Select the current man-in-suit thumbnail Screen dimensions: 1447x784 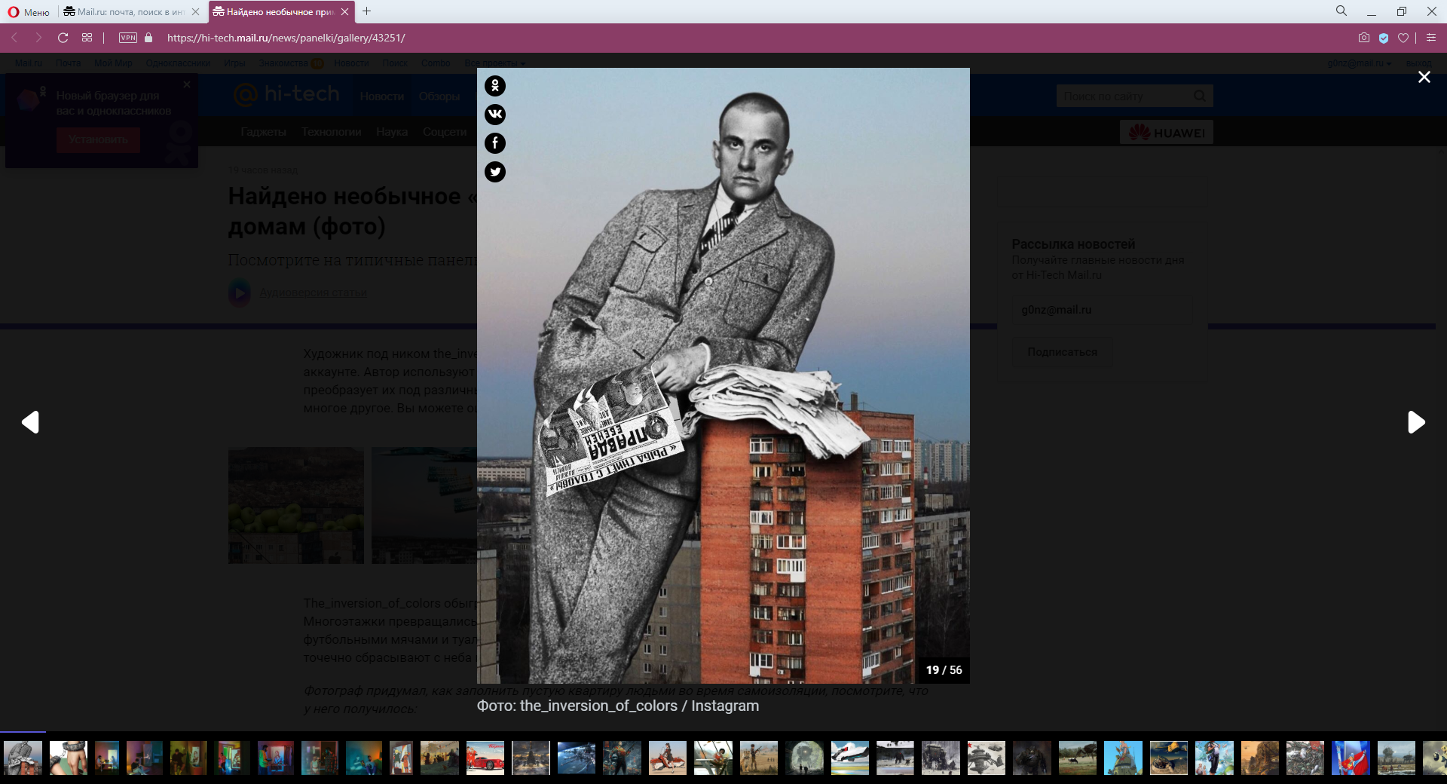pyautogui.click(x=23, y=758)
